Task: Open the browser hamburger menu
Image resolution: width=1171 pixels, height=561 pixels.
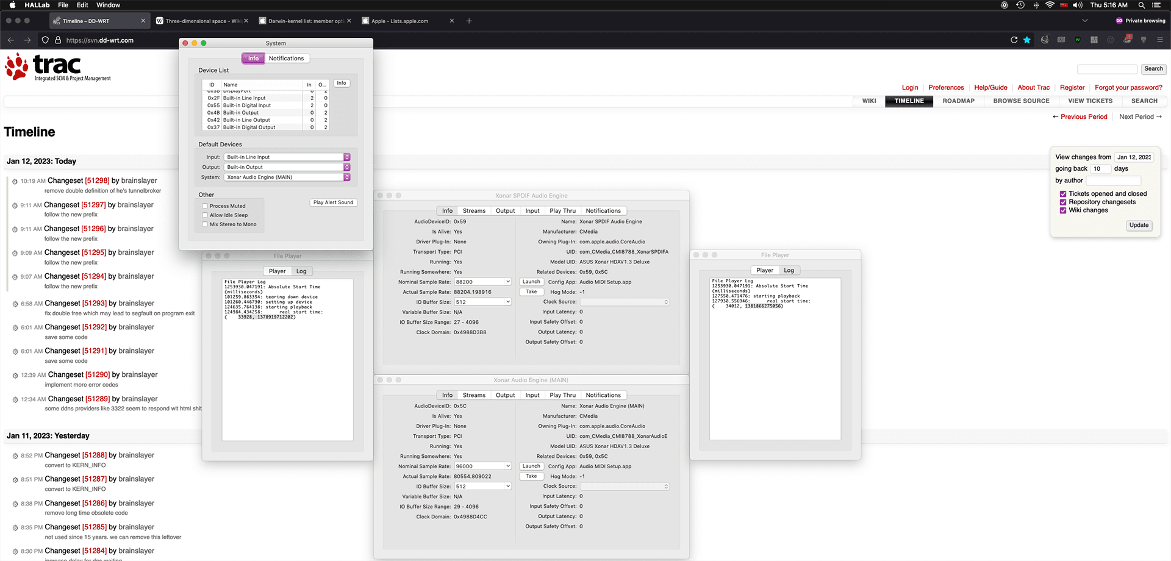Action: 1159,40
